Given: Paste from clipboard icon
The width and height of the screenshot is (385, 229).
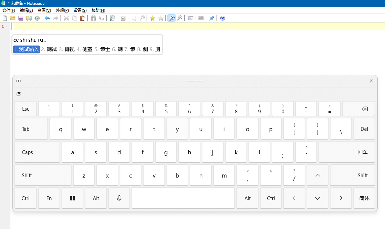Looking at the screenshot, I should tap(83, 18).
